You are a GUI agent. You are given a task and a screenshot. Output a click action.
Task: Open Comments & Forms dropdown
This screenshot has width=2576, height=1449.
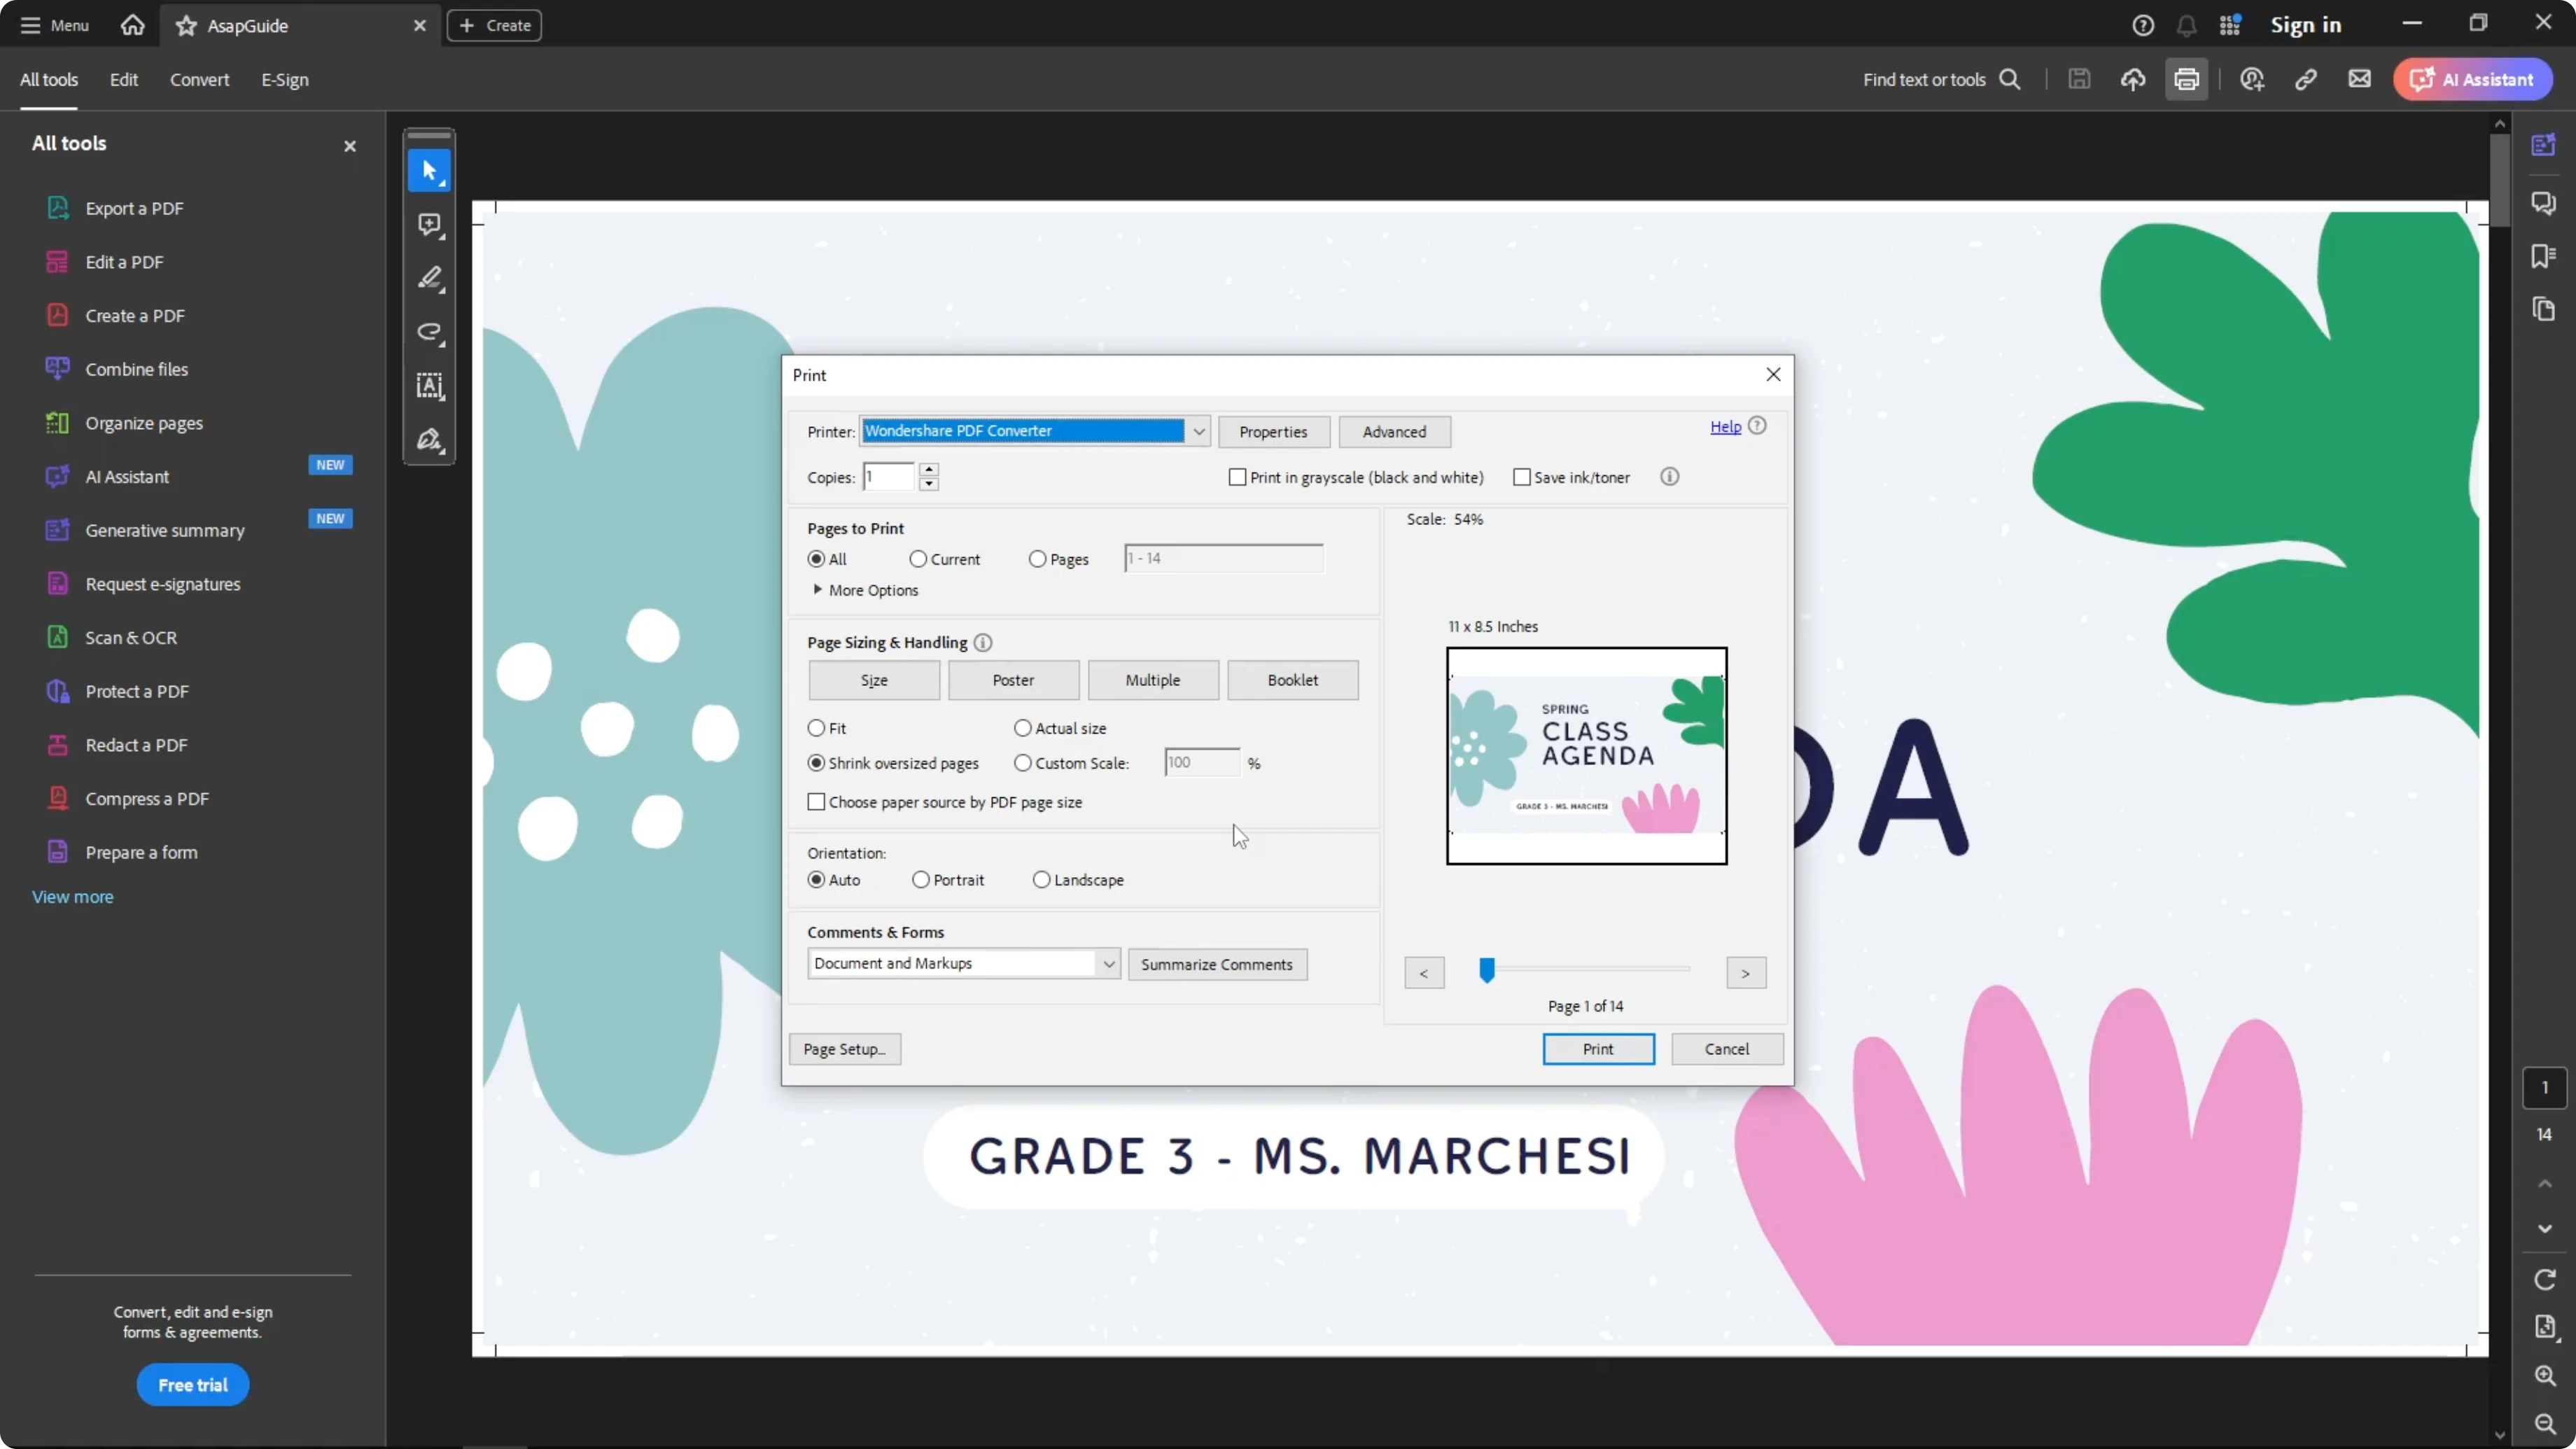(x=963, y=963)
